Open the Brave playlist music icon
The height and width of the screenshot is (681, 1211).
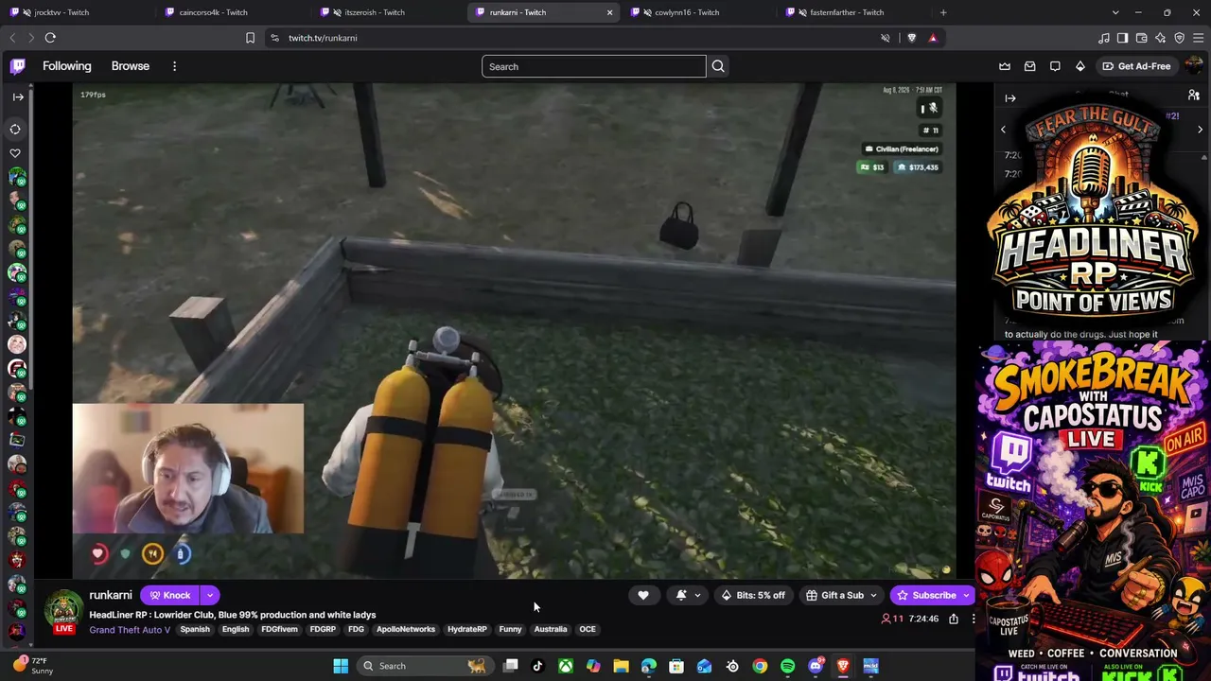[x=1104, y=38]
